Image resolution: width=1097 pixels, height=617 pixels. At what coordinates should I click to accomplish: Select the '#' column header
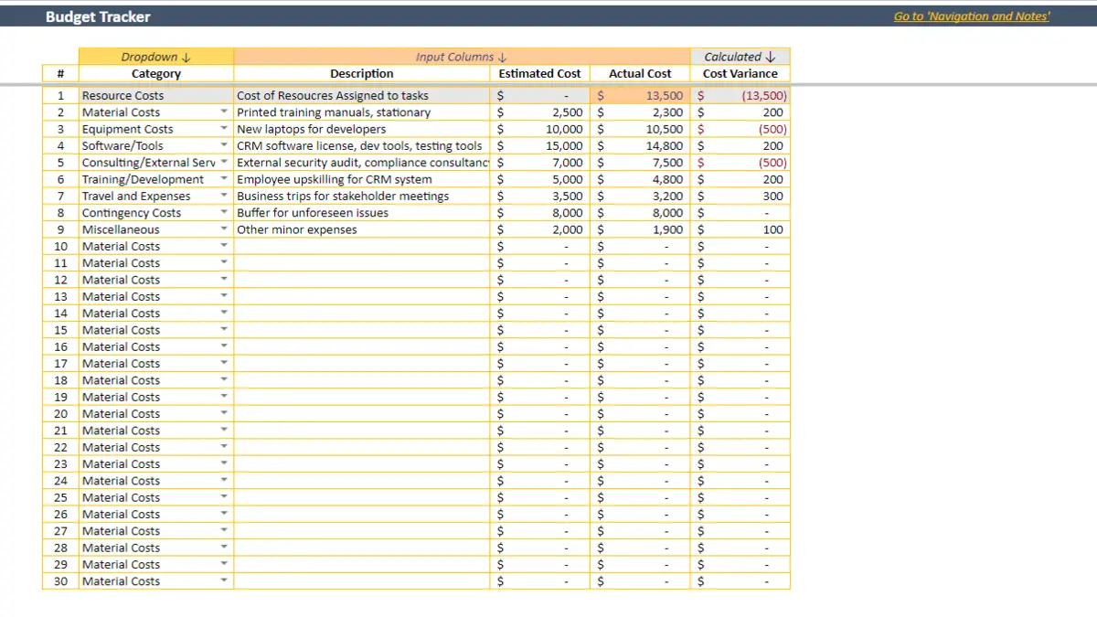pos(60,74)
